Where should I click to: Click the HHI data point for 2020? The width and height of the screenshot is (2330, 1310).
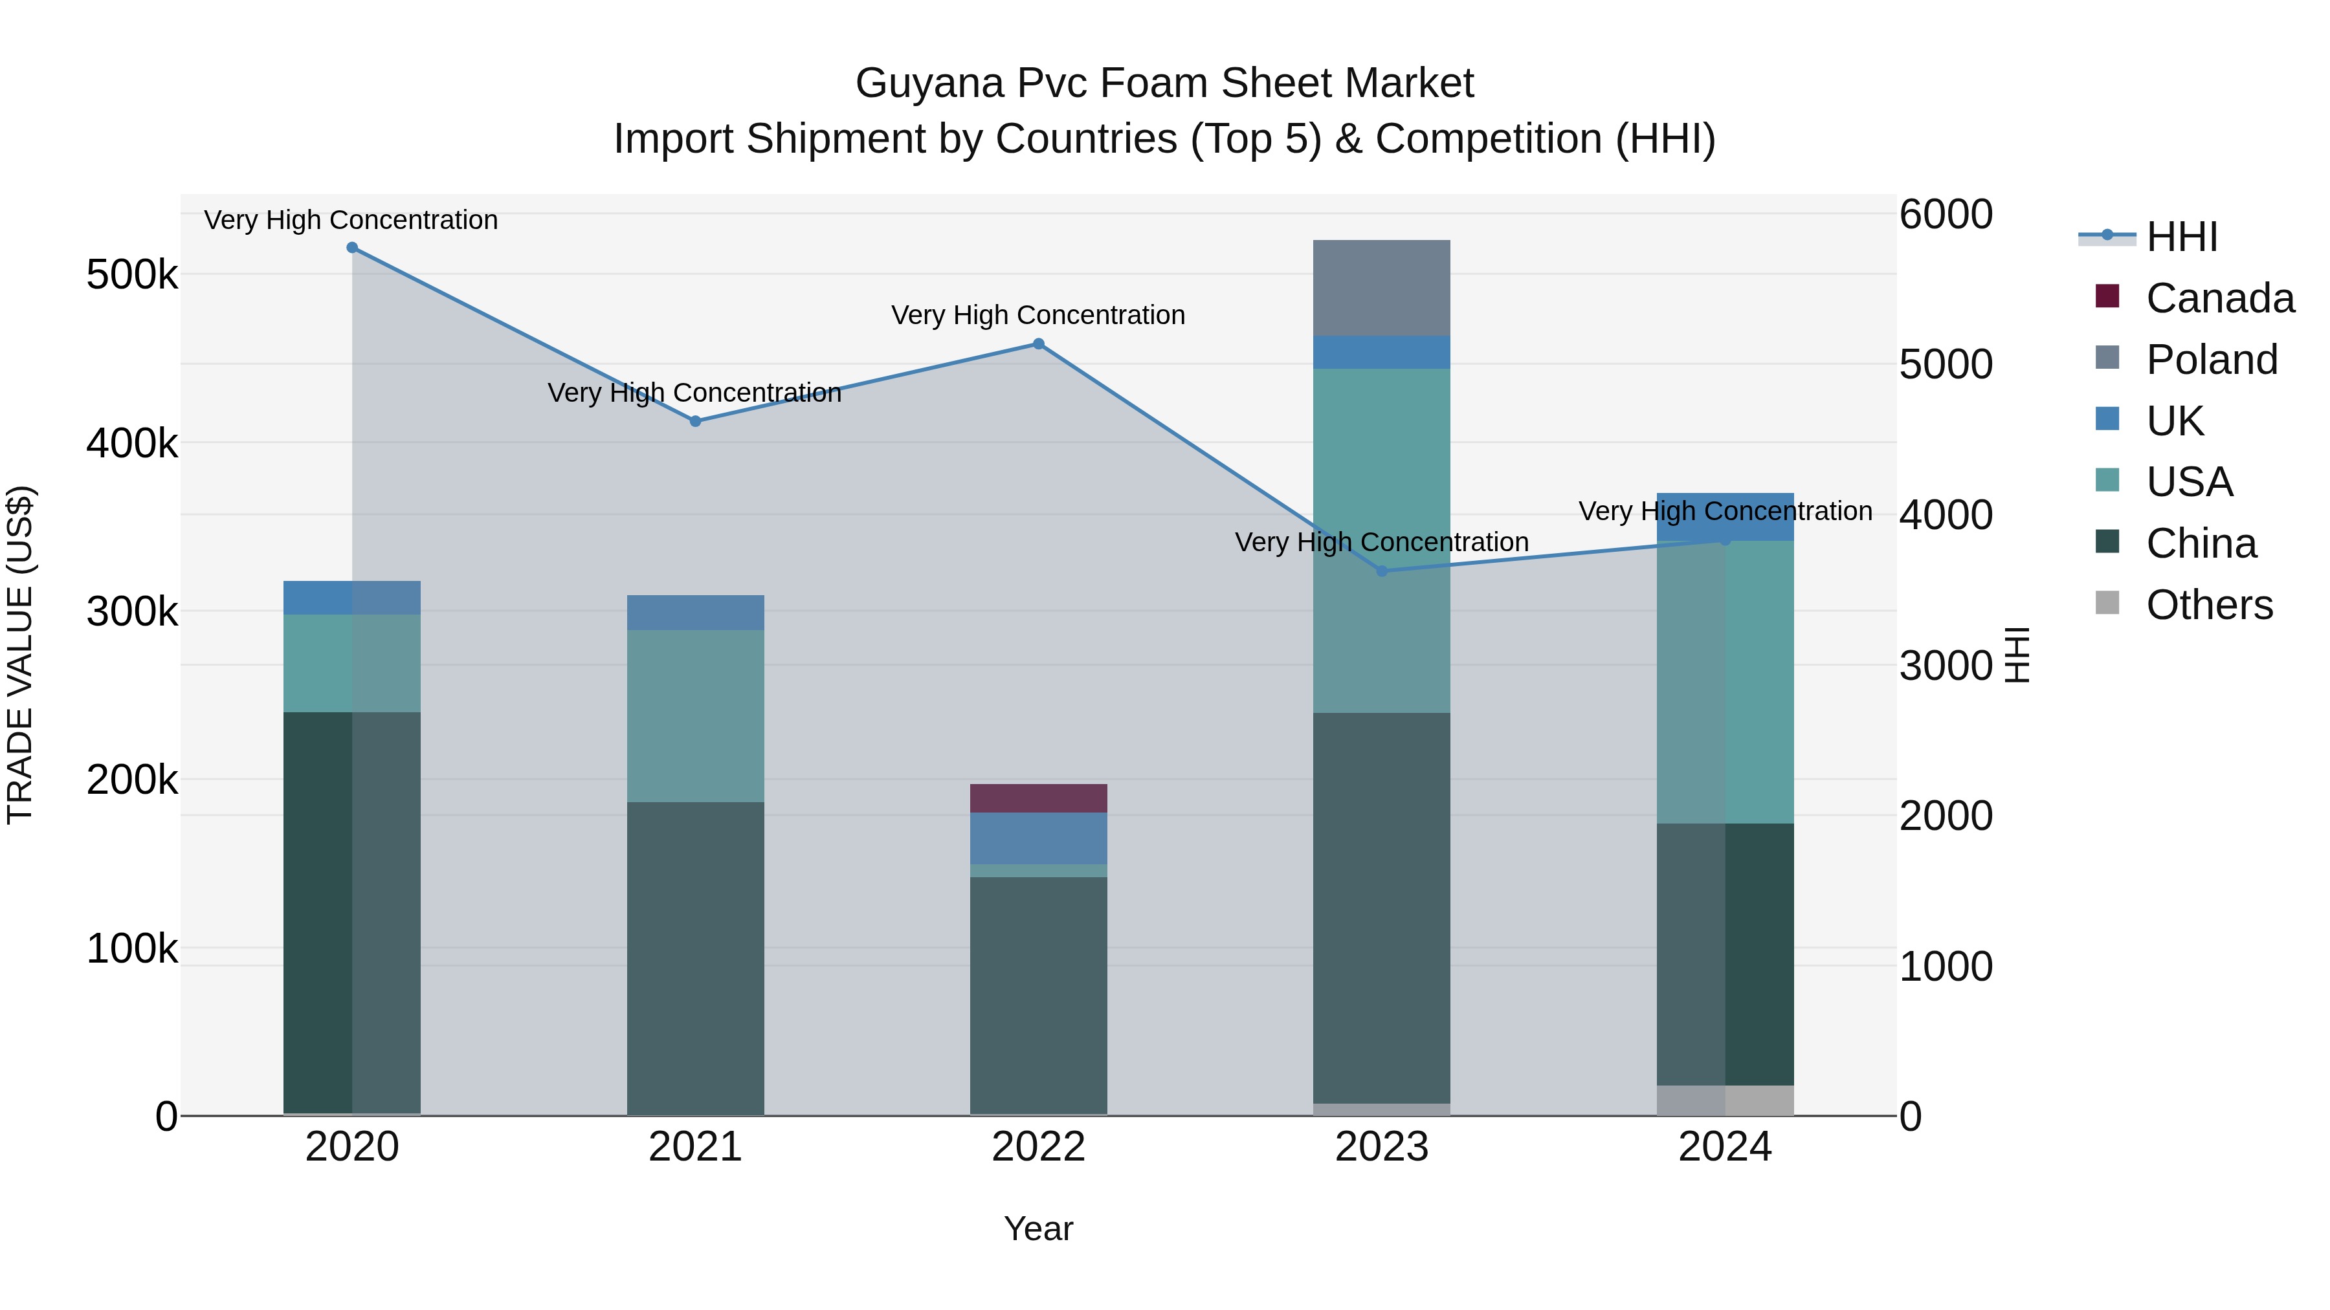coord(352,248)
